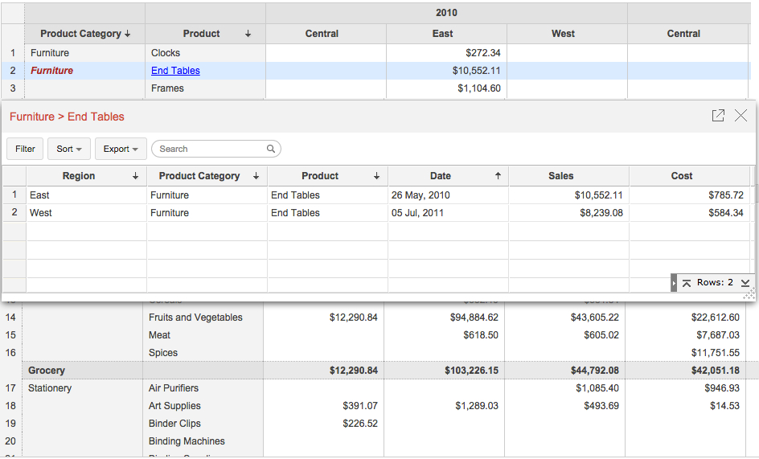Collapse the Rows counter with side arrow

point(674,283)
